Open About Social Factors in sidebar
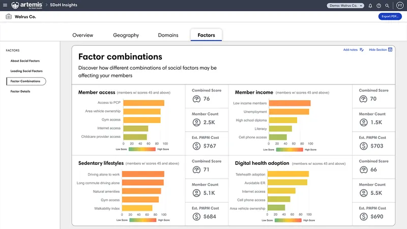The image size is (407, 229). coord(25,61)
